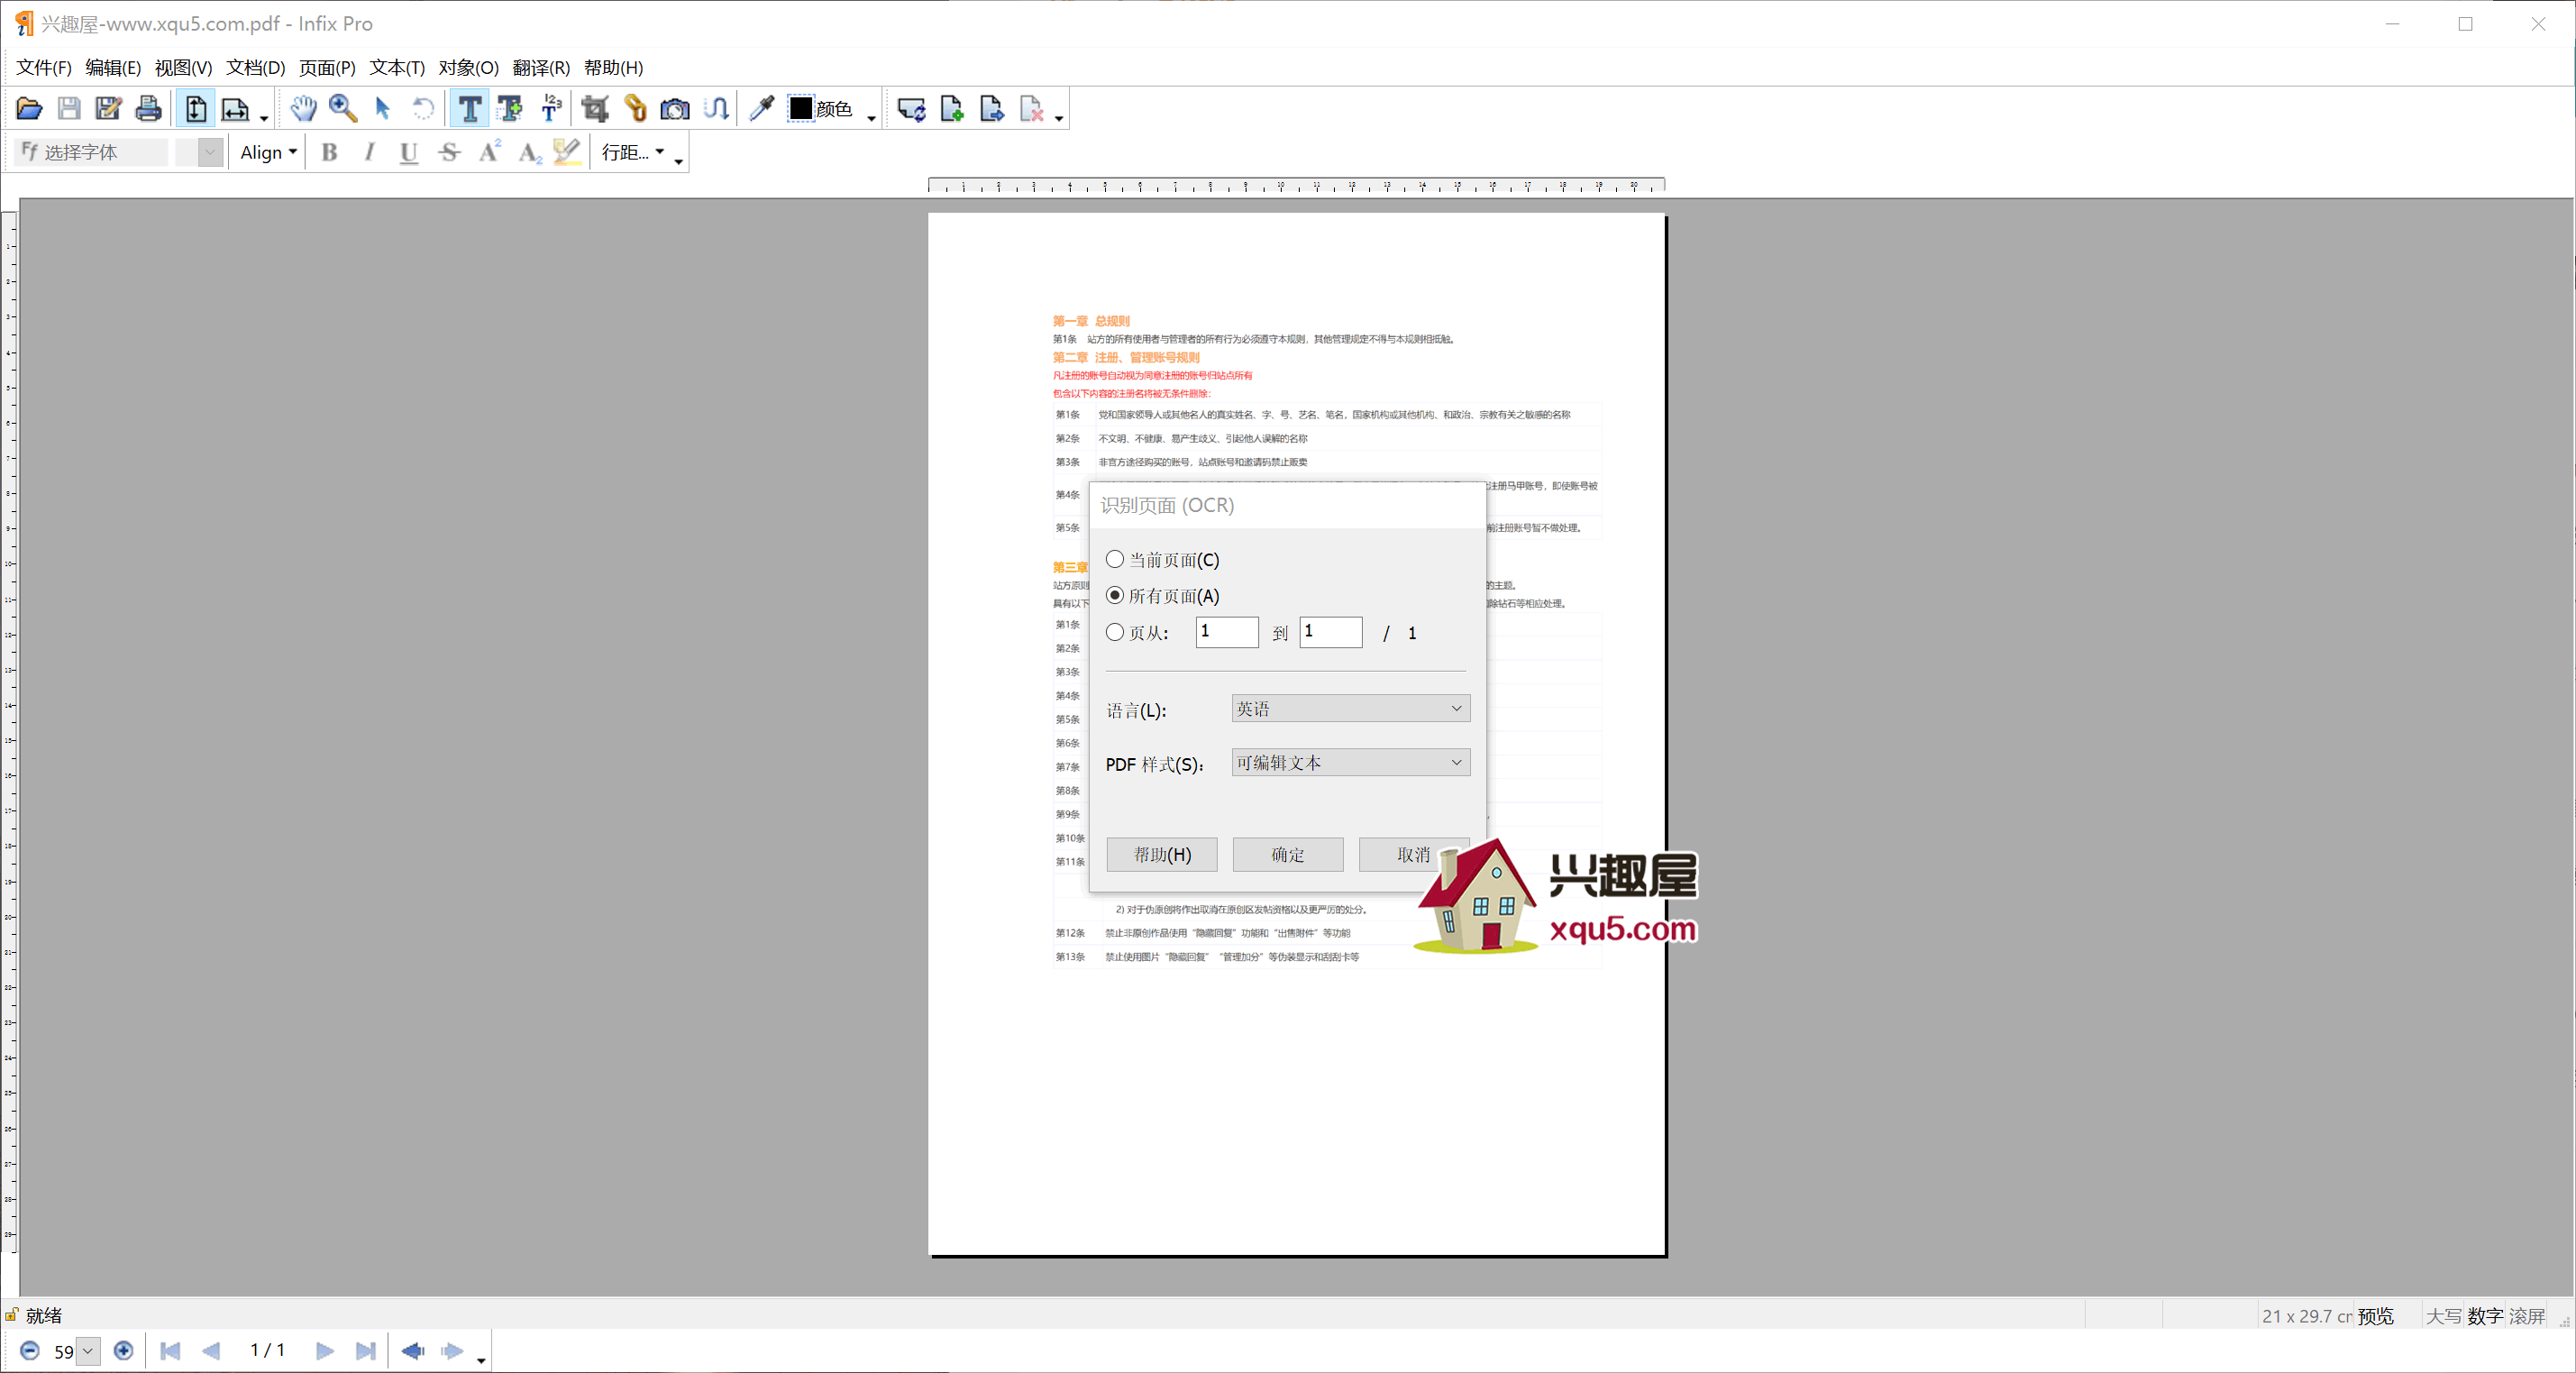Image resolution: width=2576 pixels, height=1373 pixels.
Task: Toggle Italic formatting
Action: [369, 152]
